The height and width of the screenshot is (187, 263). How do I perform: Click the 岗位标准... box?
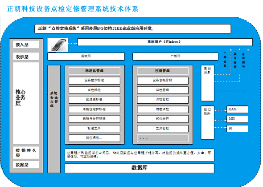coord(95,138)
